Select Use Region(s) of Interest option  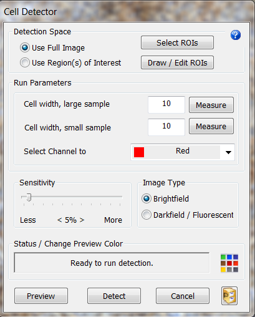pyautogui.click(x=70, y=63)
